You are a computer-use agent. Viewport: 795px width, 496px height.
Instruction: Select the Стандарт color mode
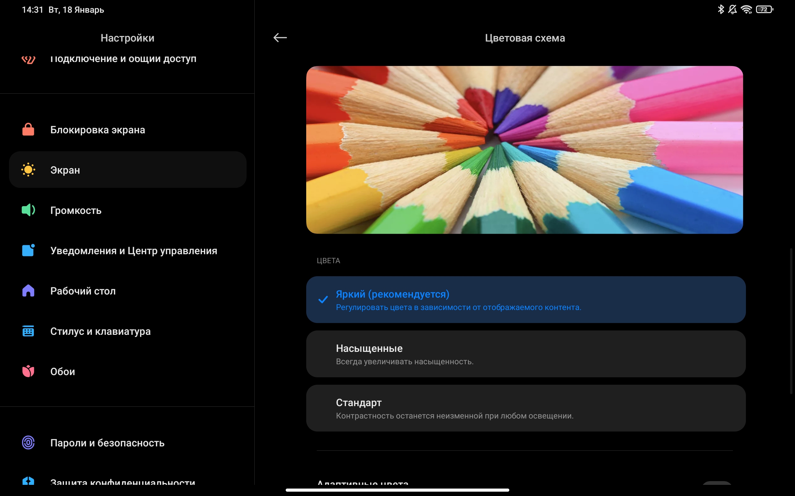click(526, 408)
